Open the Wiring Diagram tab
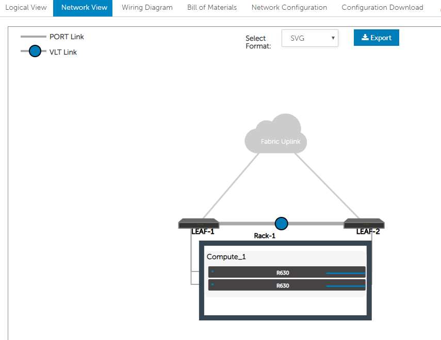Image resolution: width=441 pixels, height=340 pixels. (x=147, y=8)
